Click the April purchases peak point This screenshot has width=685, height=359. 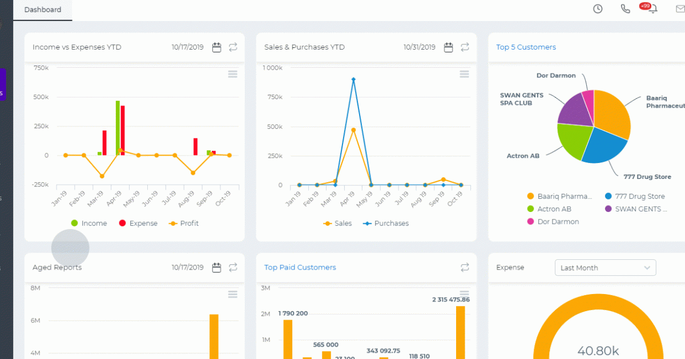(x=353, y=80)
